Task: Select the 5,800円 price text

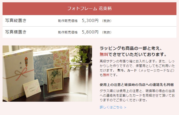Action: click(x=90, y=32)
